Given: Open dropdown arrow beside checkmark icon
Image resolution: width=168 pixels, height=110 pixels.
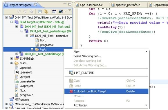Looking at the screenshot, I should coord(65,11).
